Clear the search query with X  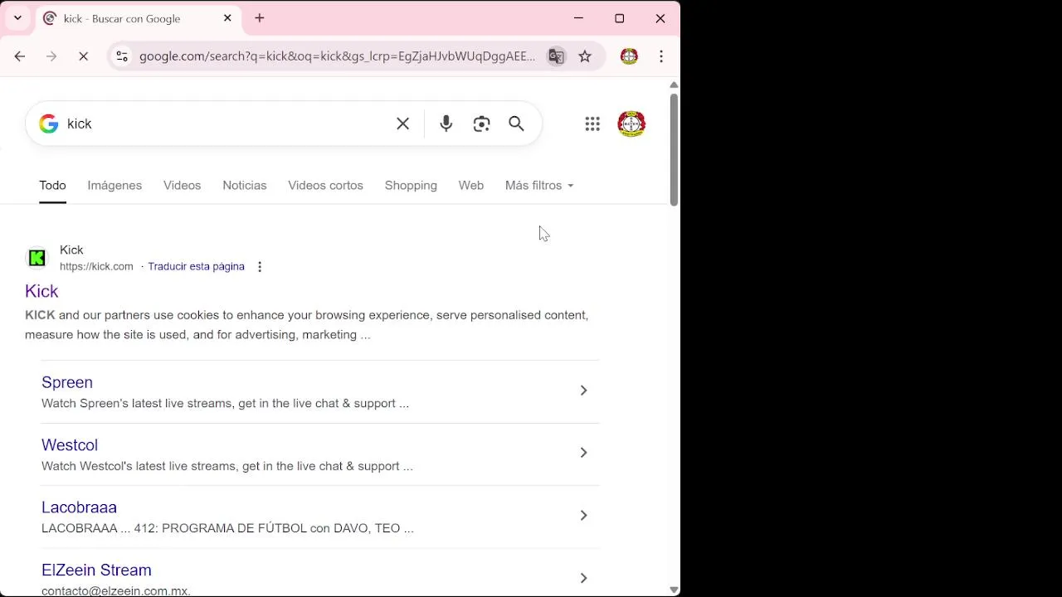pos(402,124)
